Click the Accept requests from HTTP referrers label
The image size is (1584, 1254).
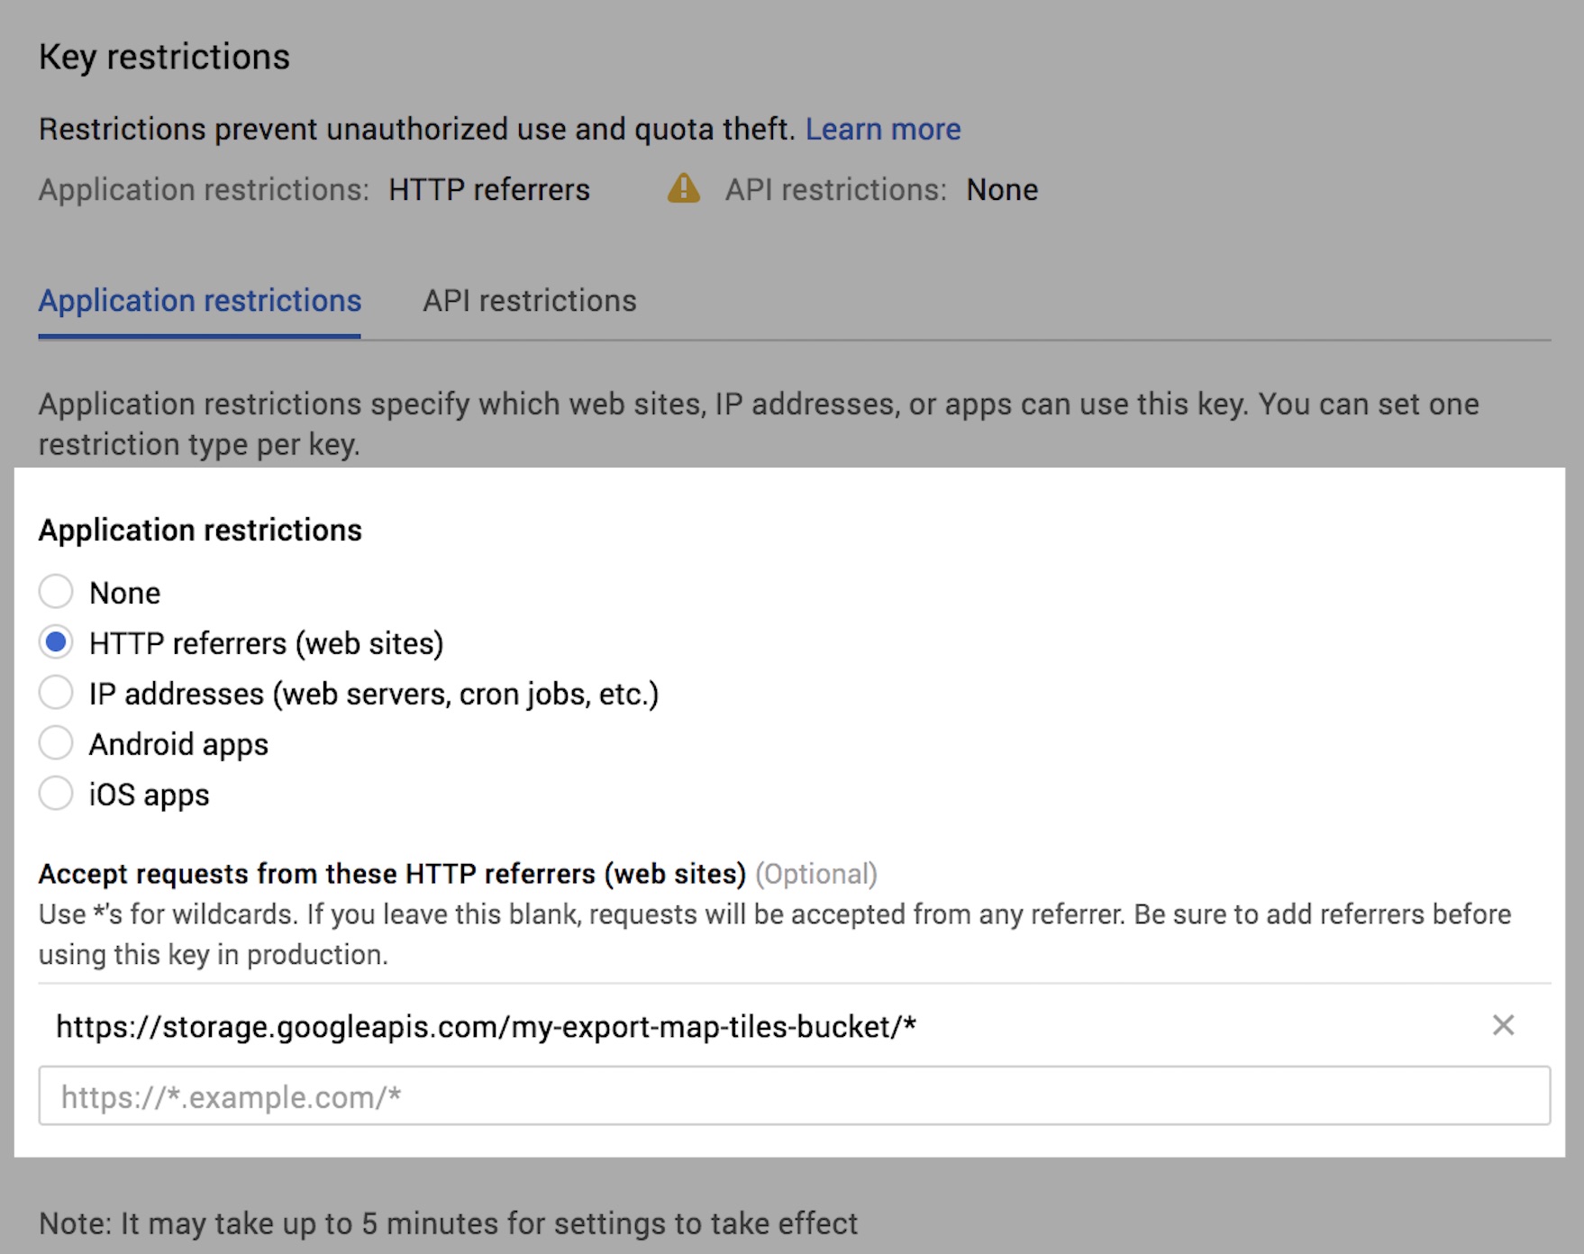click(x=392, y=874)
